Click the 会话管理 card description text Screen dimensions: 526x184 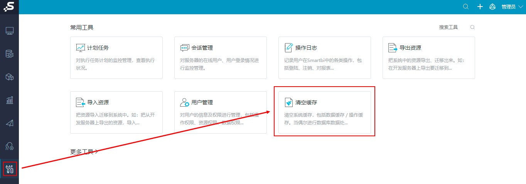tap(219, 64)
